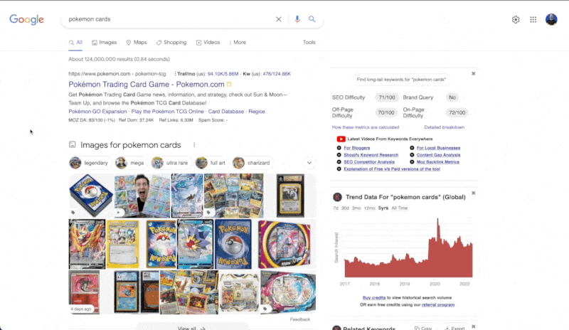This screenshot has height=330, width=569.
Task: Clear the search box with the X icon
Action: click(x=278, y=19)
